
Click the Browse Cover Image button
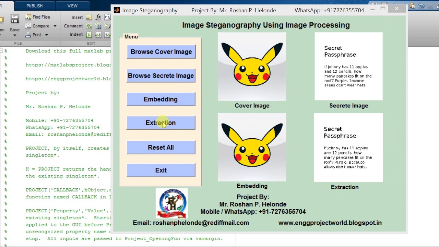pos(161,52)
